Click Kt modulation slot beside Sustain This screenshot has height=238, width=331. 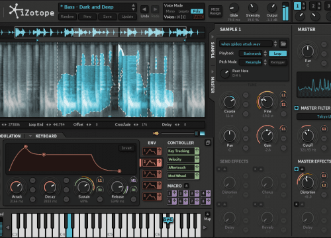click(x=100, y=190)
